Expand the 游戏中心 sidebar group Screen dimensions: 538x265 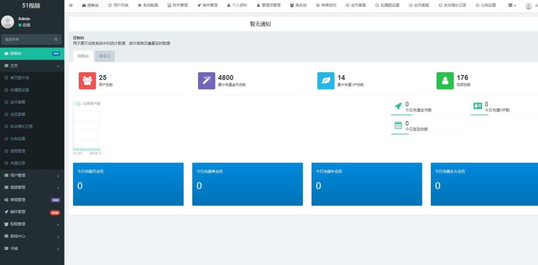pyautogui.click(x=32, y=236)
